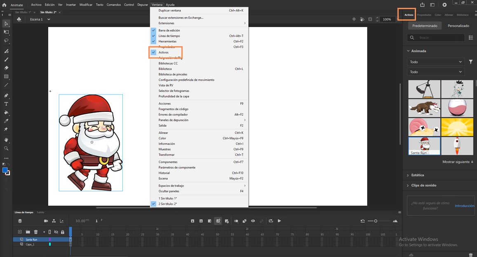The image size is (477, 257).
Task: Choose the Eraser tool
Action: click(x=6, y=68)
